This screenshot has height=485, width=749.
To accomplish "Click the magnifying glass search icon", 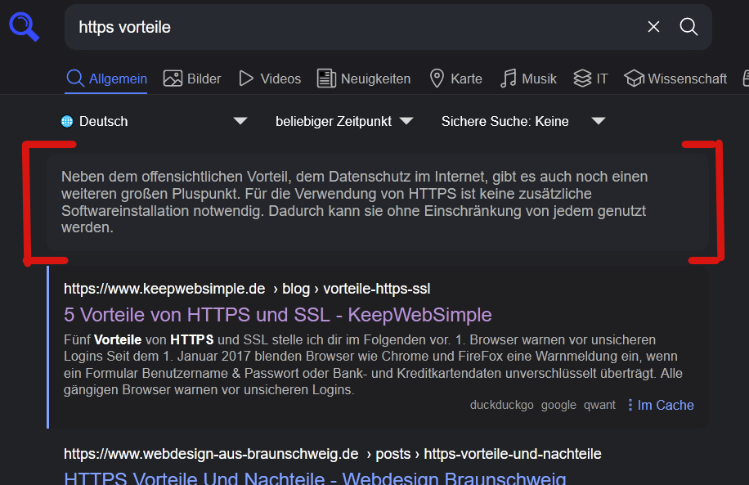I will click(688, 27).
